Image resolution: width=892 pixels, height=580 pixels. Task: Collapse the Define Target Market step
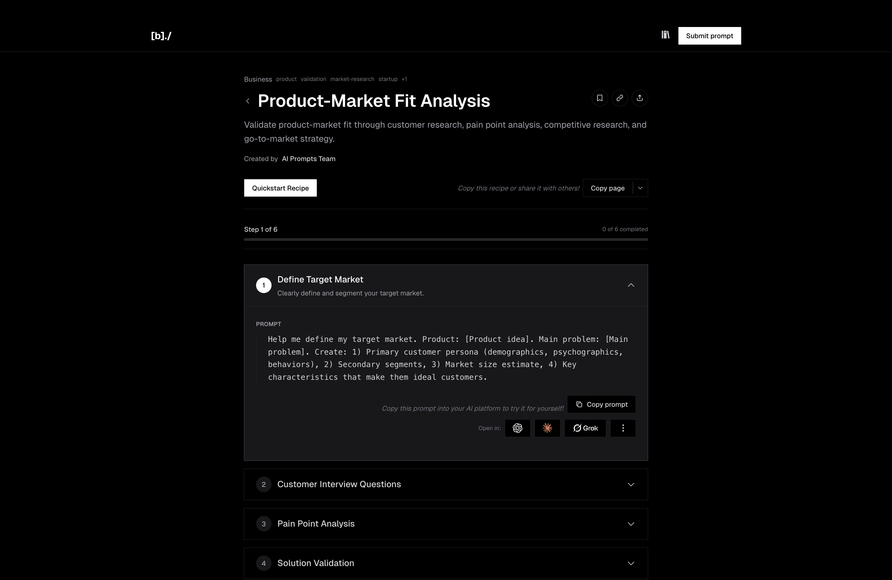tap(631, 285)
